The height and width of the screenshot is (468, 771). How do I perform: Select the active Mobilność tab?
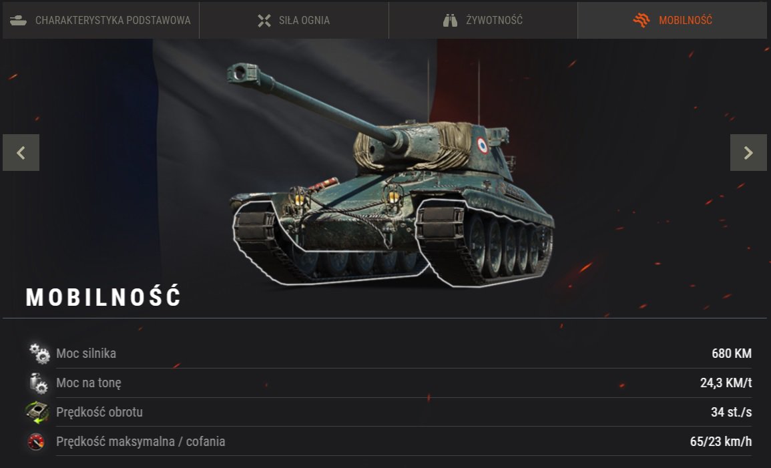pyautogui.click(x=672, y=20)
